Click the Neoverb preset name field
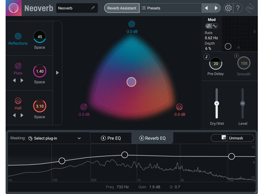The width and height of the screenshot is (263, 194). click(x=77, y=8)
